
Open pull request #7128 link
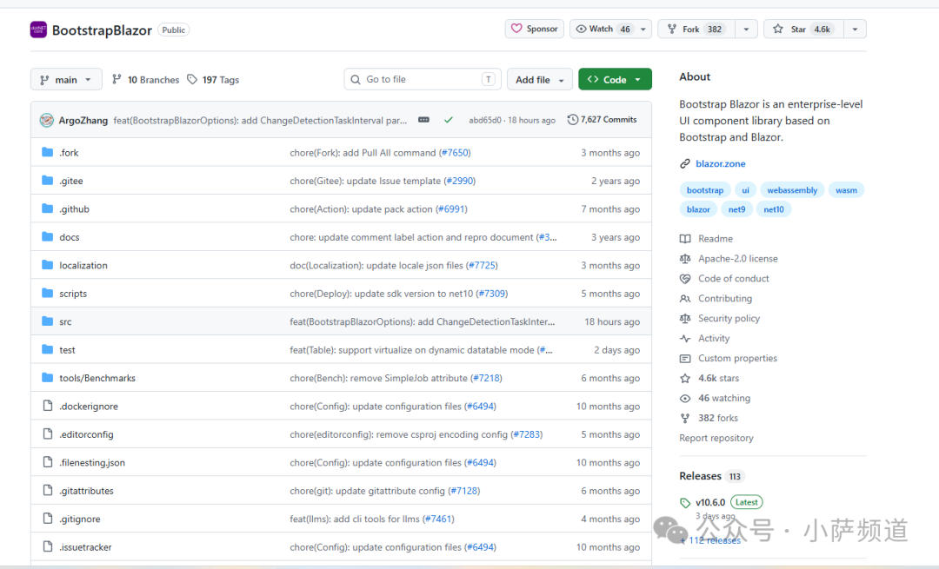click(x=464, y=491)
